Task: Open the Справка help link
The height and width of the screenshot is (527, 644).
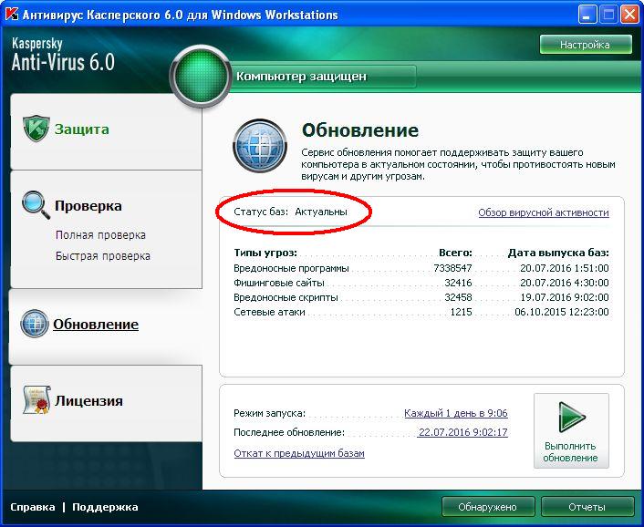Action: coord(33,507)
